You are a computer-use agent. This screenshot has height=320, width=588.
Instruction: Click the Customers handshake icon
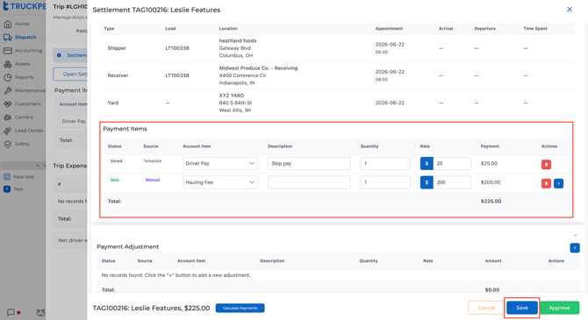[8, 103]
